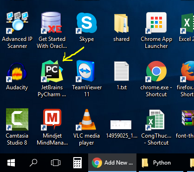Viewport: 194px width, 172px height.
Task: Select the 14959025_1 image thumbnail
Action: point(121,125)
